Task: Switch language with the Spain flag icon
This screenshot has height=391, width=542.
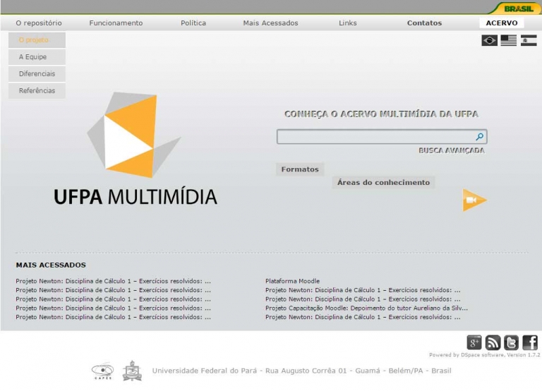Action: (x=529, y=40)
